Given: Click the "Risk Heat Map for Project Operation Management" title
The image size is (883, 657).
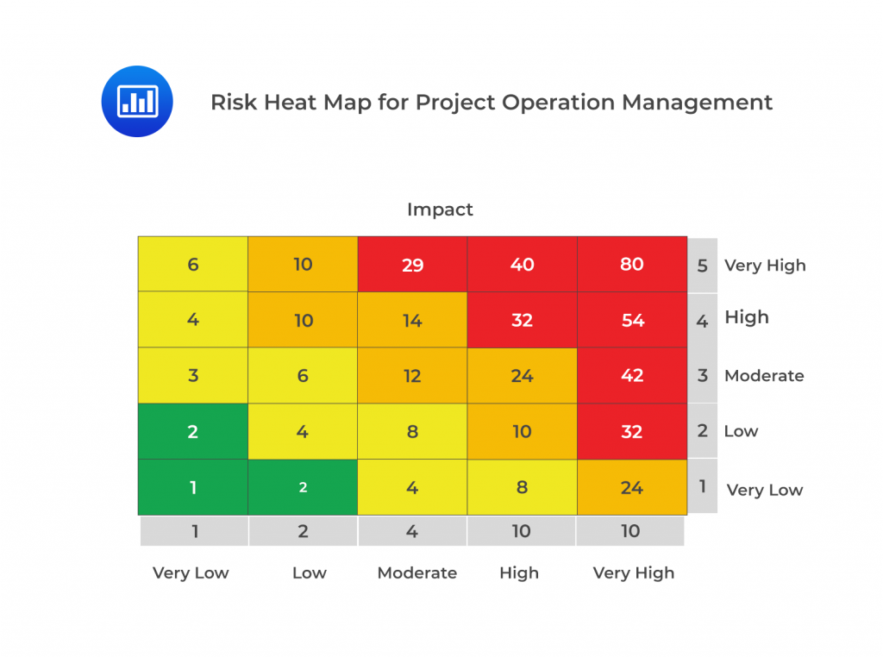Looking at the screenshot, I should [492, 102].
